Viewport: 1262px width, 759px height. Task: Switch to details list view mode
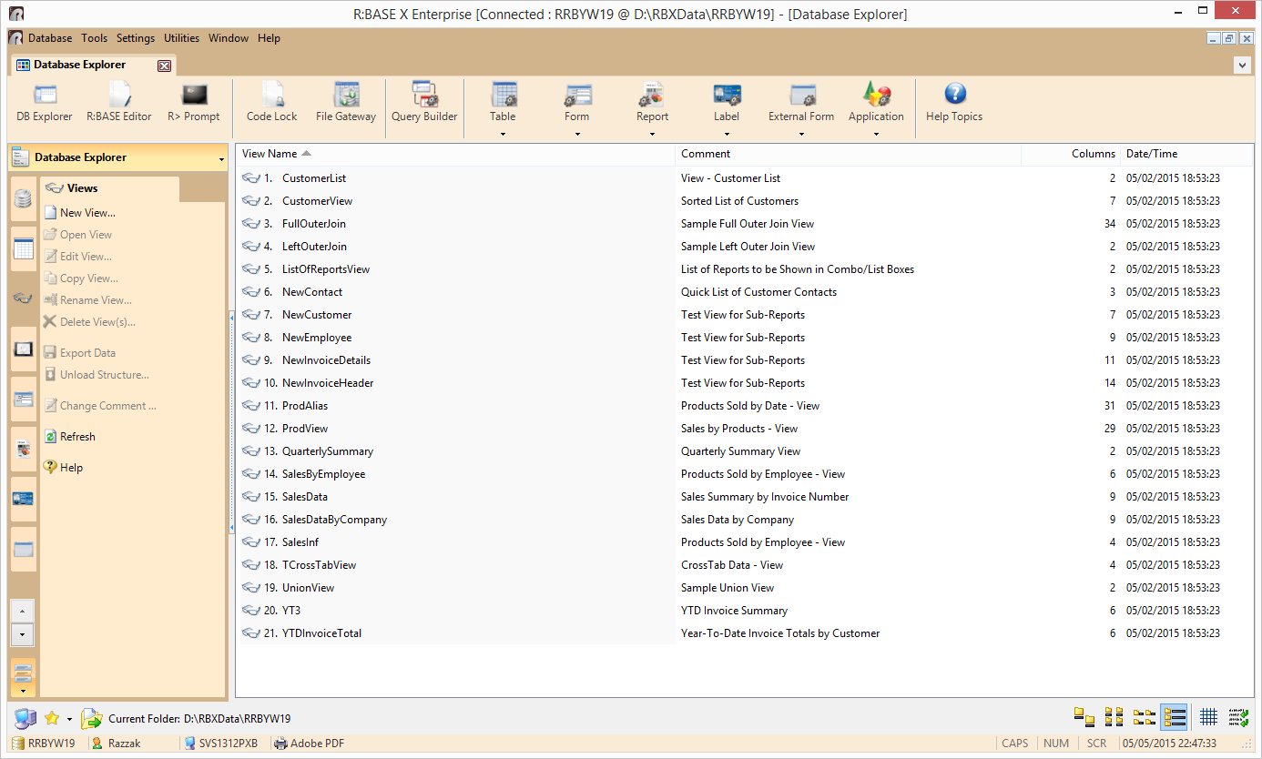(x=1174, y=717)
